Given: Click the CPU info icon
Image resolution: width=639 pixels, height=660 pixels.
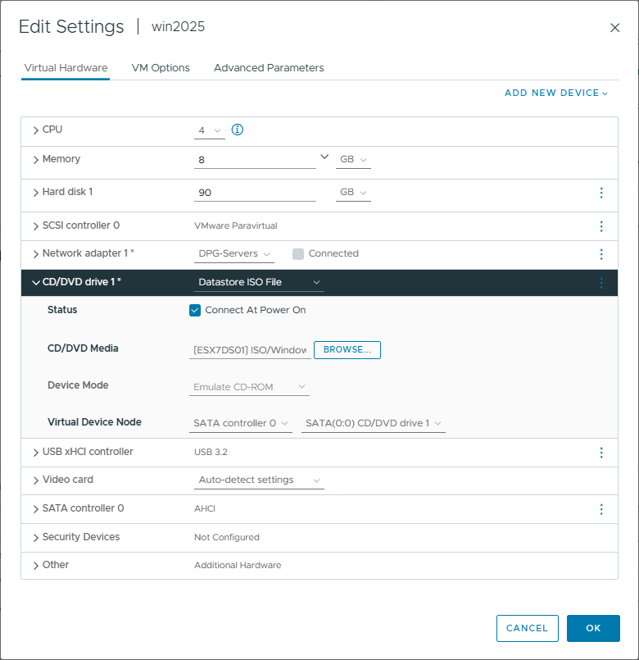Looking at the screenshot, I should (238, 130).
